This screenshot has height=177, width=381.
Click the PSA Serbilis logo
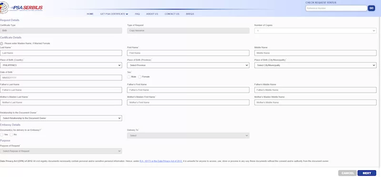(x=21, y=8)
